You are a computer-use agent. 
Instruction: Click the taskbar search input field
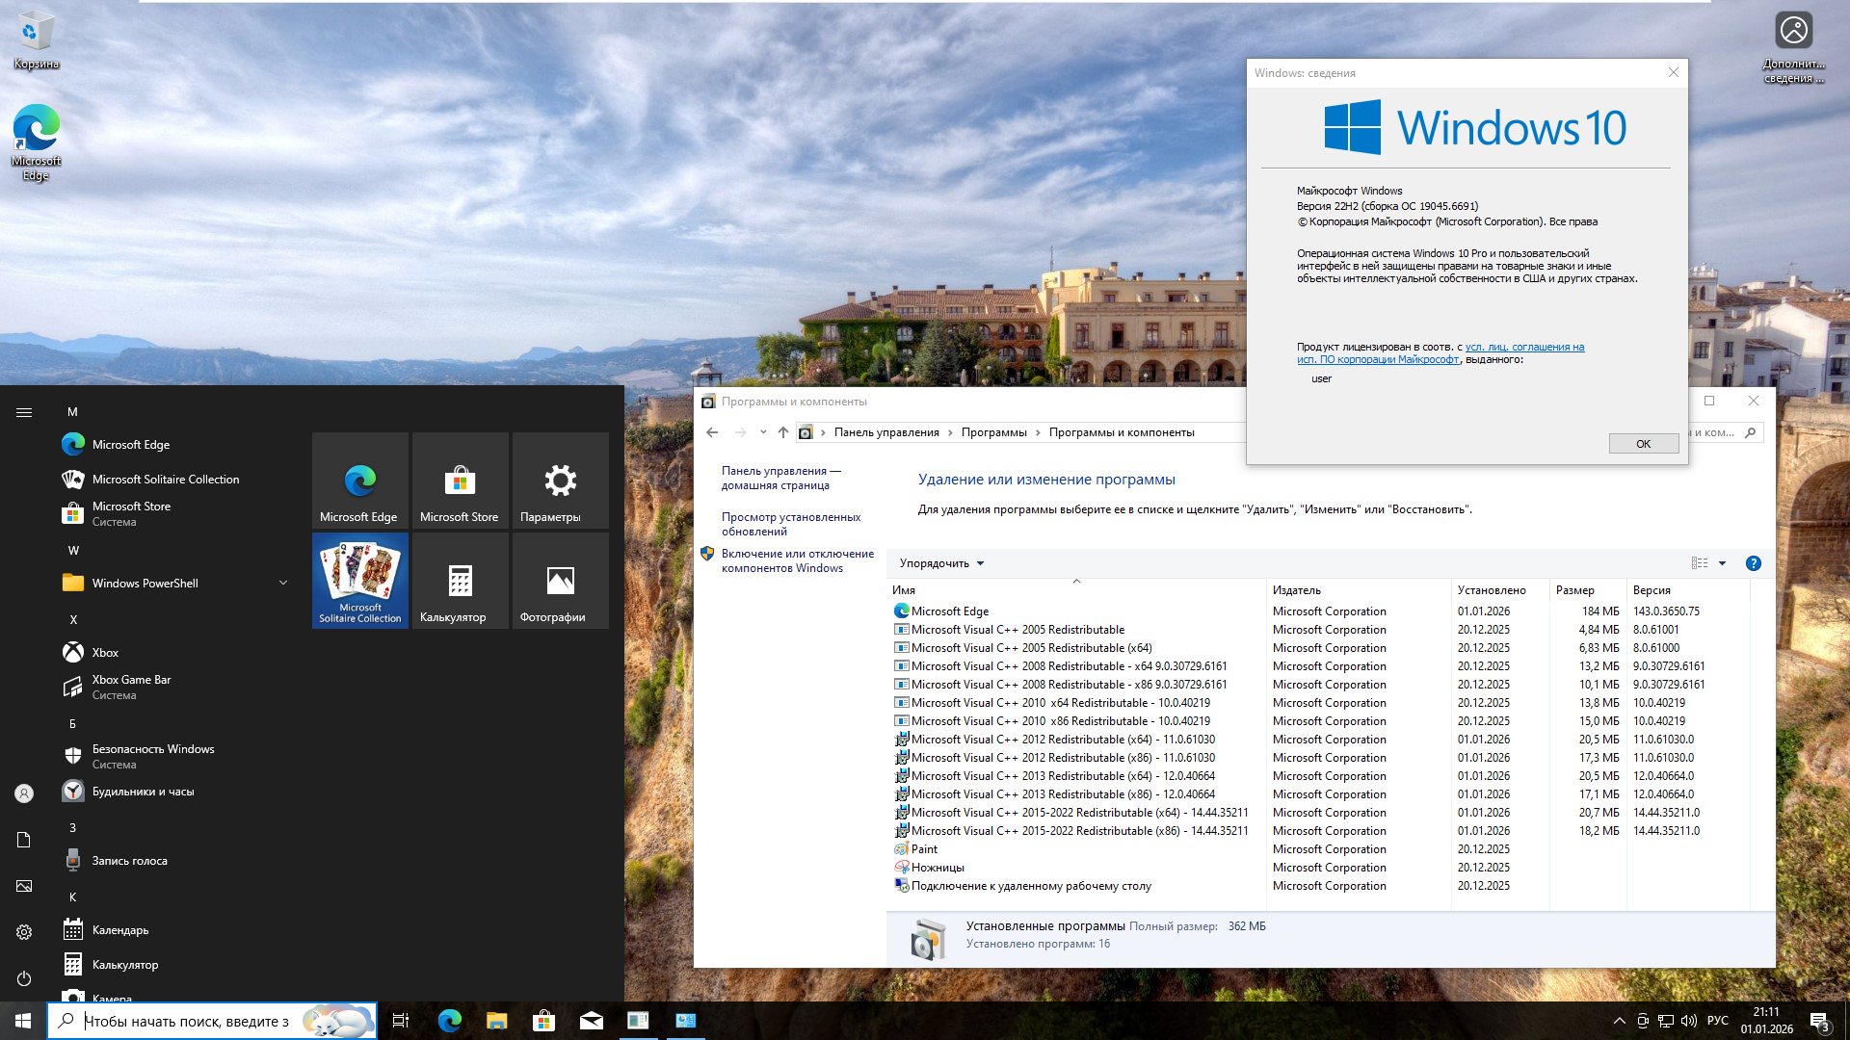[x=188, y=1021]
